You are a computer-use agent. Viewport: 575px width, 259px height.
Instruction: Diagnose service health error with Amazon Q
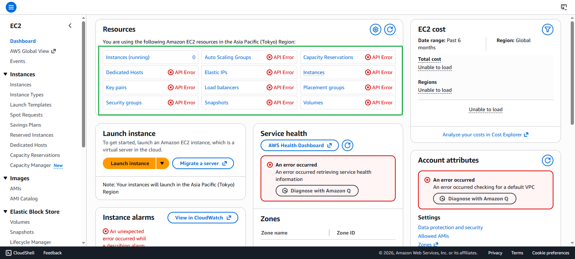(317, 191)
